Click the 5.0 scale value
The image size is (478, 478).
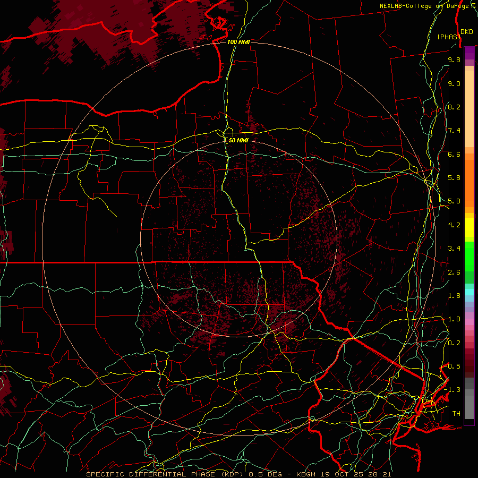pos(454,201)
